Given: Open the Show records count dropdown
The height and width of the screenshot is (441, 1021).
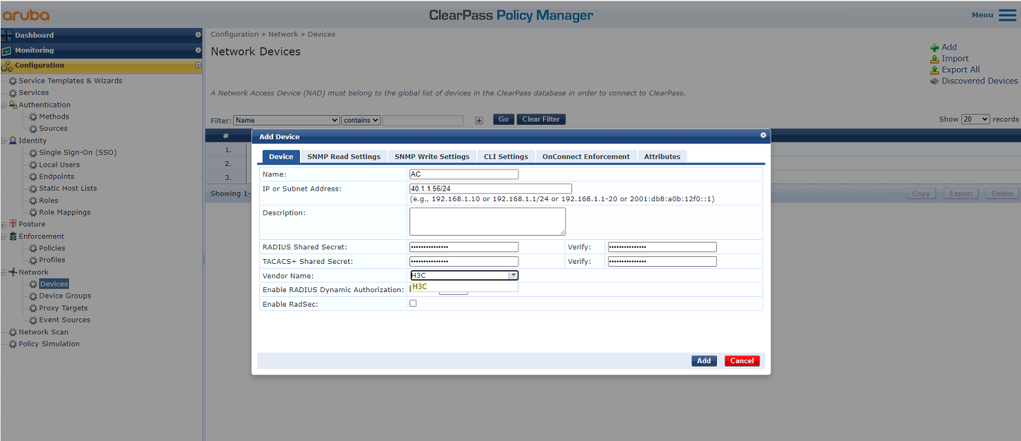Looking at the screenshot, I should tap(975, 119).
